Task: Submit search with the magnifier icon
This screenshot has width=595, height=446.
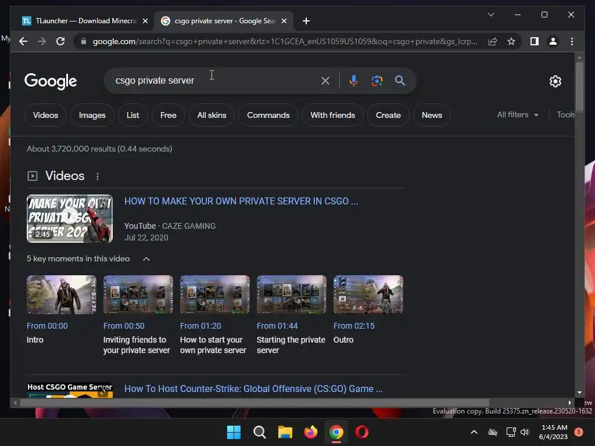Action: pos(400,80)
